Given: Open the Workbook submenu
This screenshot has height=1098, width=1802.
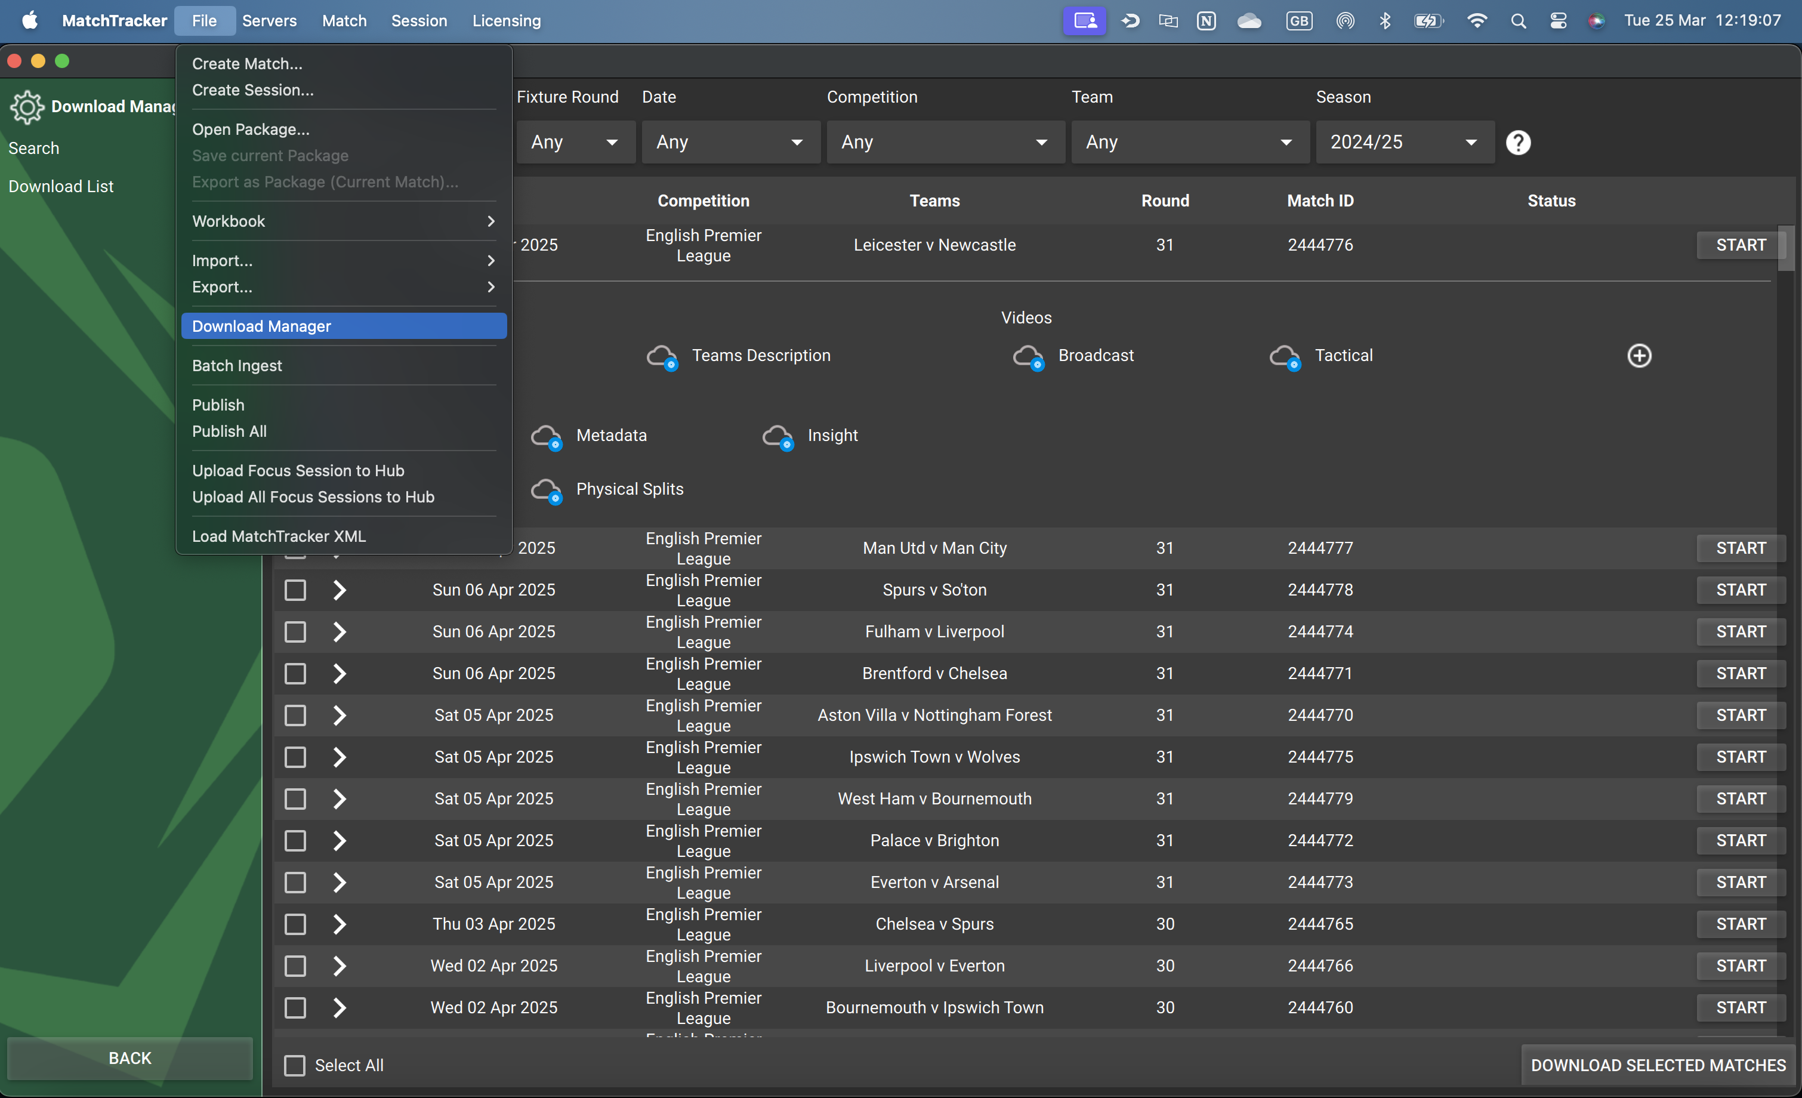Looking at the screenshot, I should [x=344, y=221].
